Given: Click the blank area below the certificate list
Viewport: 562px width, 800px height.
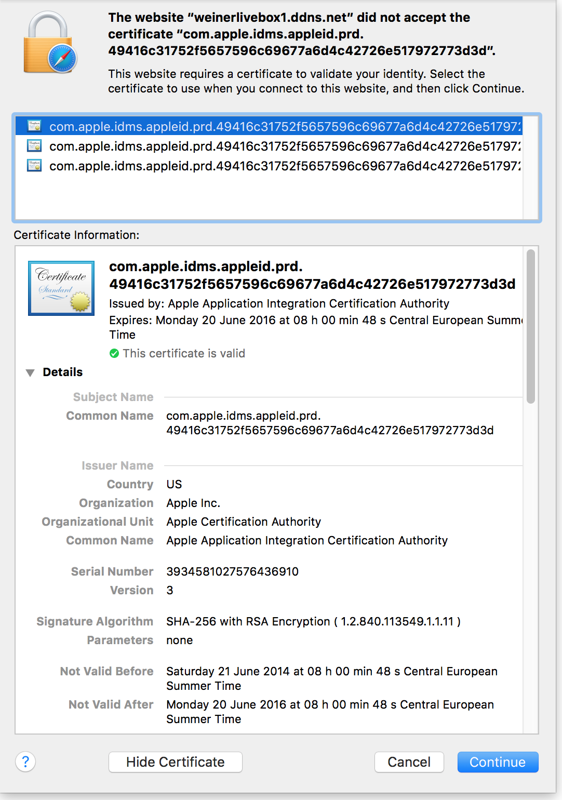Looking at the screenshot, I should point(269,197).
